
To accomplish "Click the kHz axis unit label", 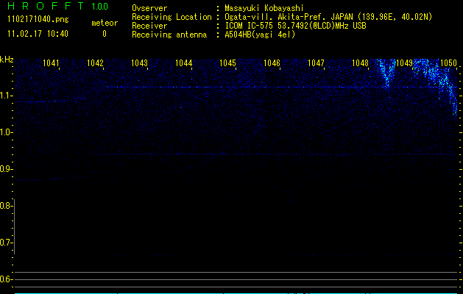I will (7, 60).
